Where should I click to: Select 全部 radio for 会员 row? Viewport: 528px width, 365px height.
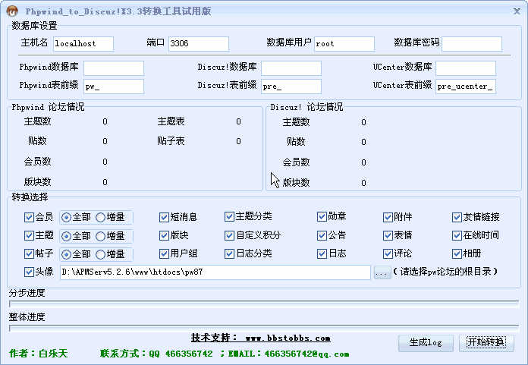[x=66, y=218]
